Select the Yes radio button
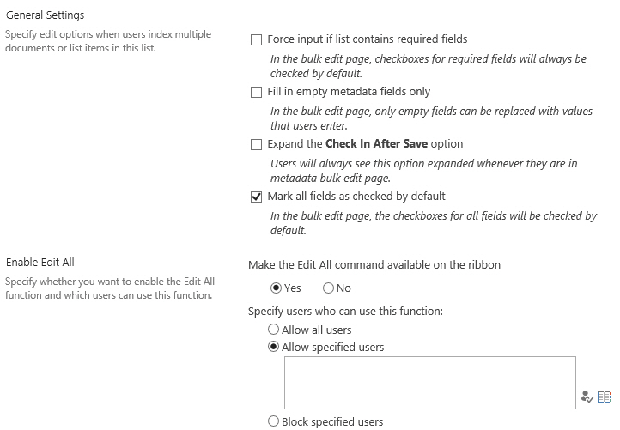 click(276, 288)
